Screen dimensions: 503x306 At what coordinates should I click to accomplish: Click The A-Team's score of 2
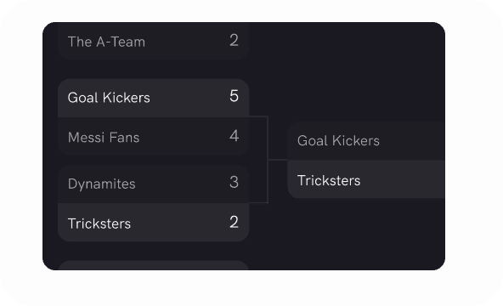(x=234, y=41)
